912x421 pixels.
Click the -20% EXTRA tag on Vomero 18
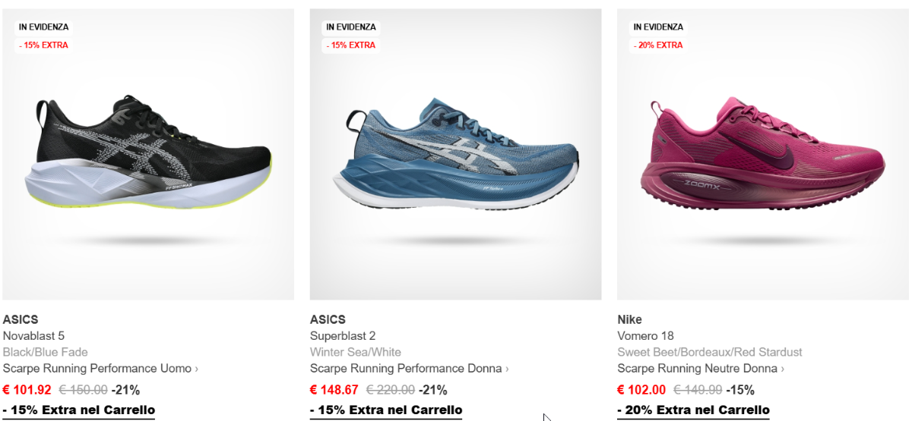point(658,45)
